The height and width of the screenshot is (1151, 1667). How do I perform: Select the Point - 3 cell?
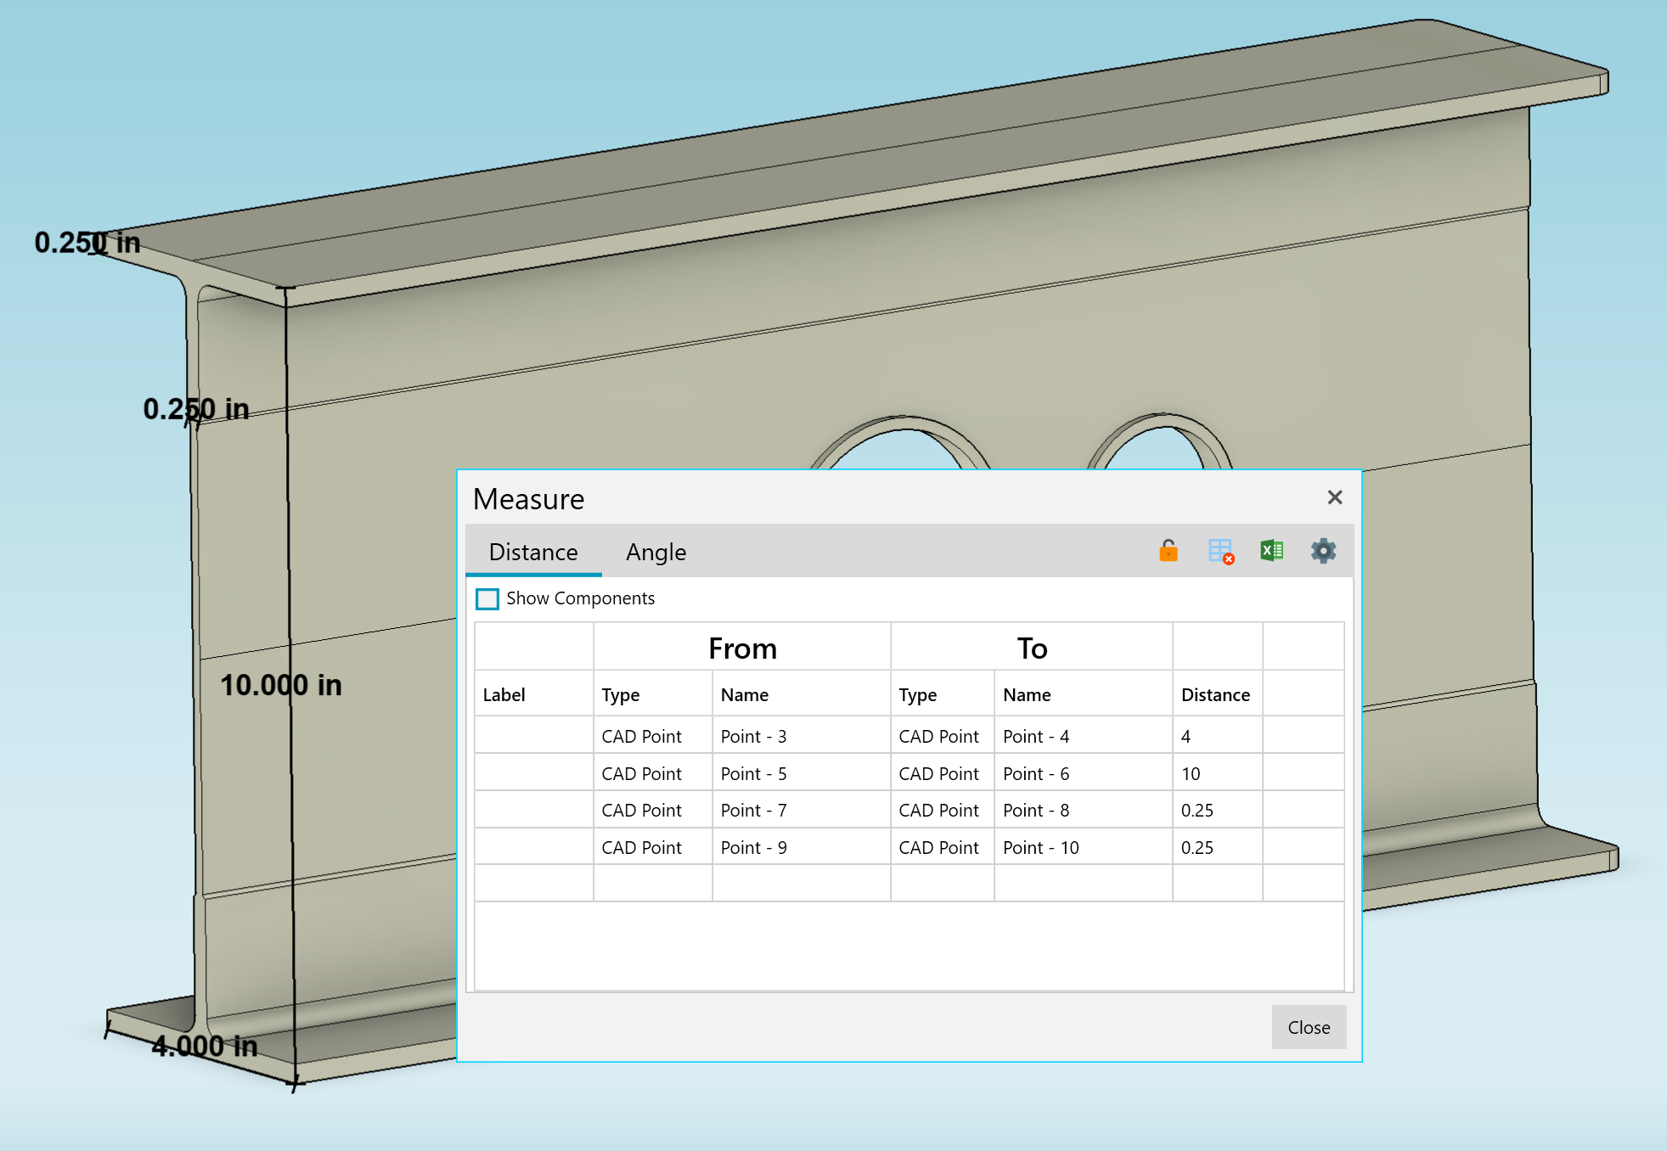[x=801, y=736]
